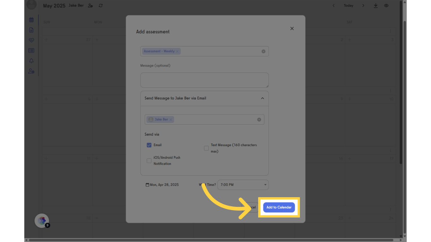Open the three-dot menu for the week ending on the 24th
431x242 pixels.
pyautogui.click(x=390, y=210)
